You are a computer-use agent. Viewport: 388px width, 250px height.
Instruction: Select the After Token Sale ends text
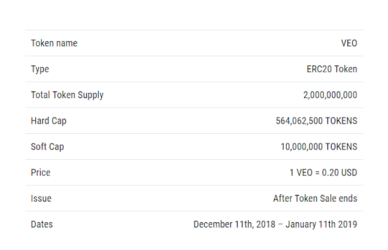coord(315,199)
